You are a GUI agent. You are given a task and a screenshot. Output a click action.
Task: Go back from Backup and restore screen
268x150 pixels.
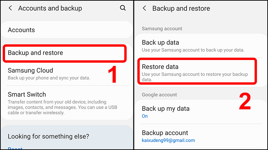(144, 8)
